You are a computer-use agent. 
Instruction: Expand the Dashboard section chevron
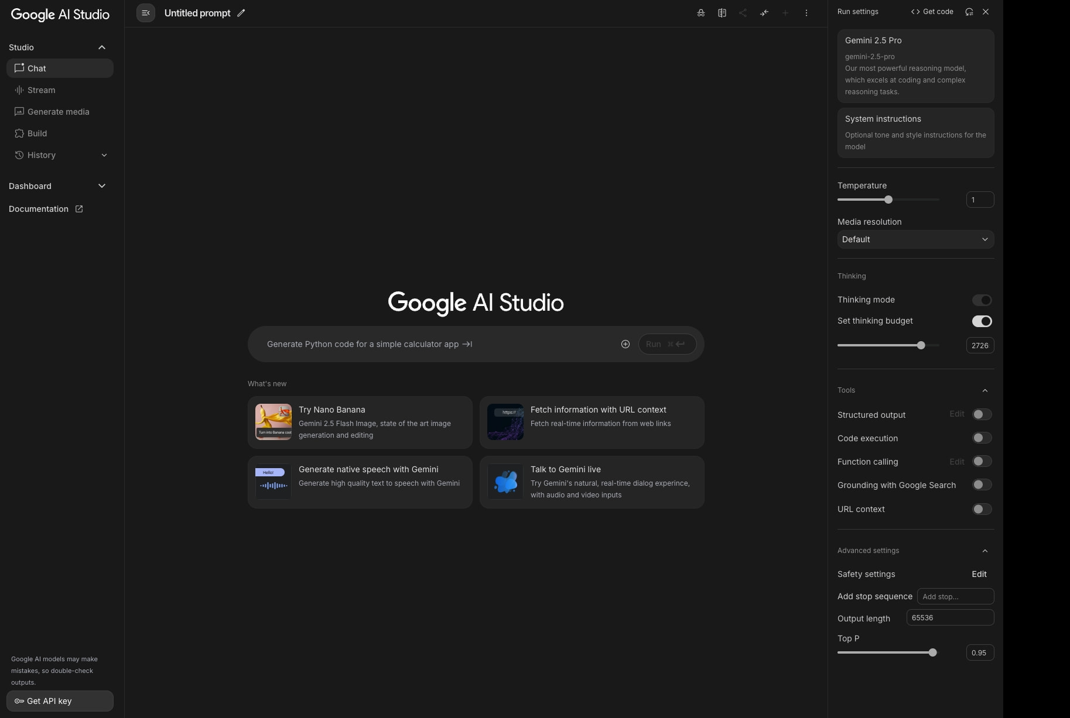(102, 186)
